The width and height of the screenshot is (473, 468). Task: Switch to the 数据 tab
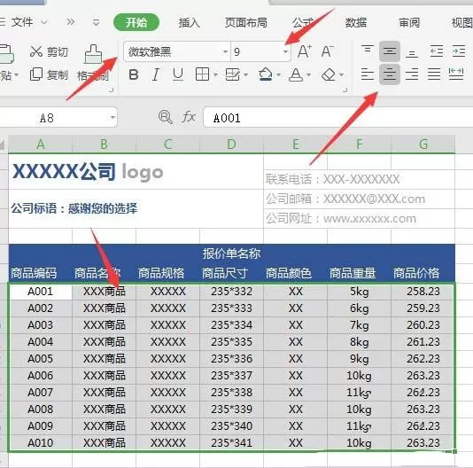(356, 23)
